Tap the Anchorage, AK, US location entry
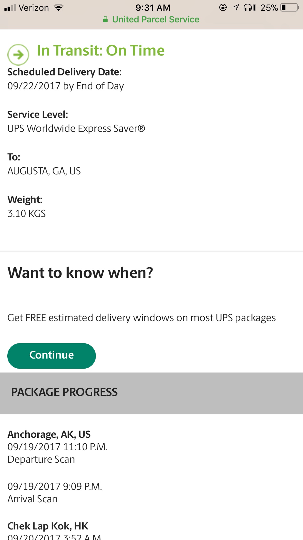Screen dimensions: 303x540 pyautogui.click(x=49, y=434)
